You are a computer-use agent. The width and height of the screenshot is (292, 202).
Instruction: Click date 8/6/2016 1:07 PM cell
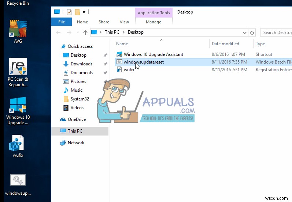[x=228, y=54]
